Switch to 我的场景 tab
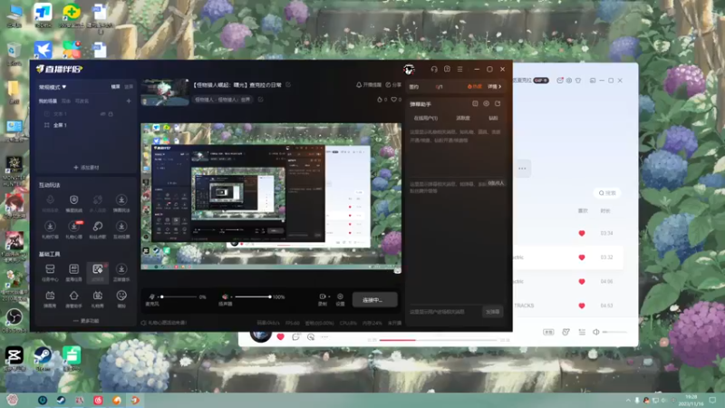 (x=48, y=101)
